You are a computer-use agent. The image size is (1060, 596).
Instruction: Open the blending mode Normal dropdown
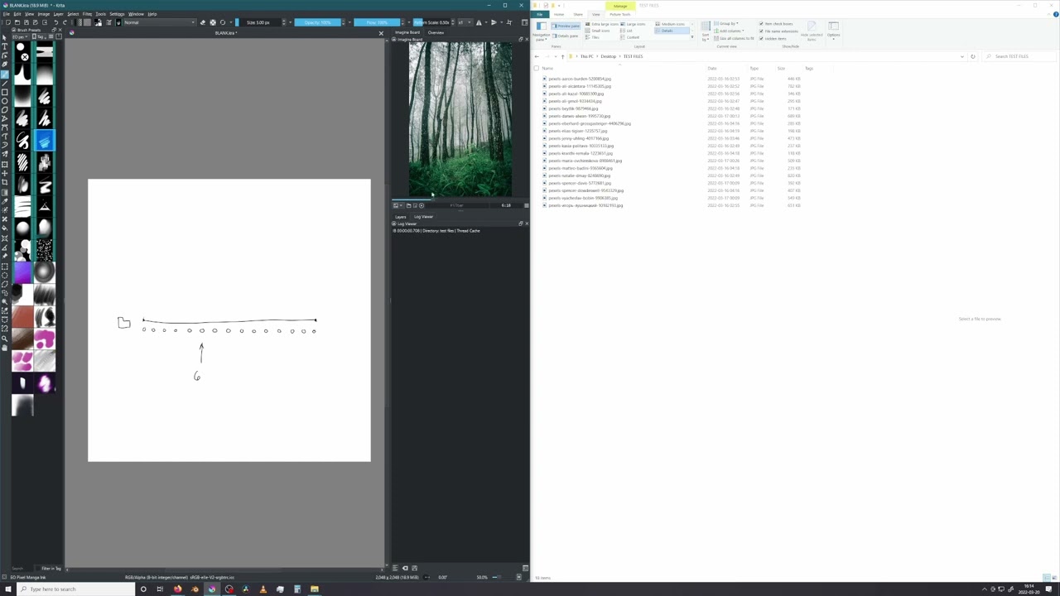pyautogui.click(x=157, y=22)
